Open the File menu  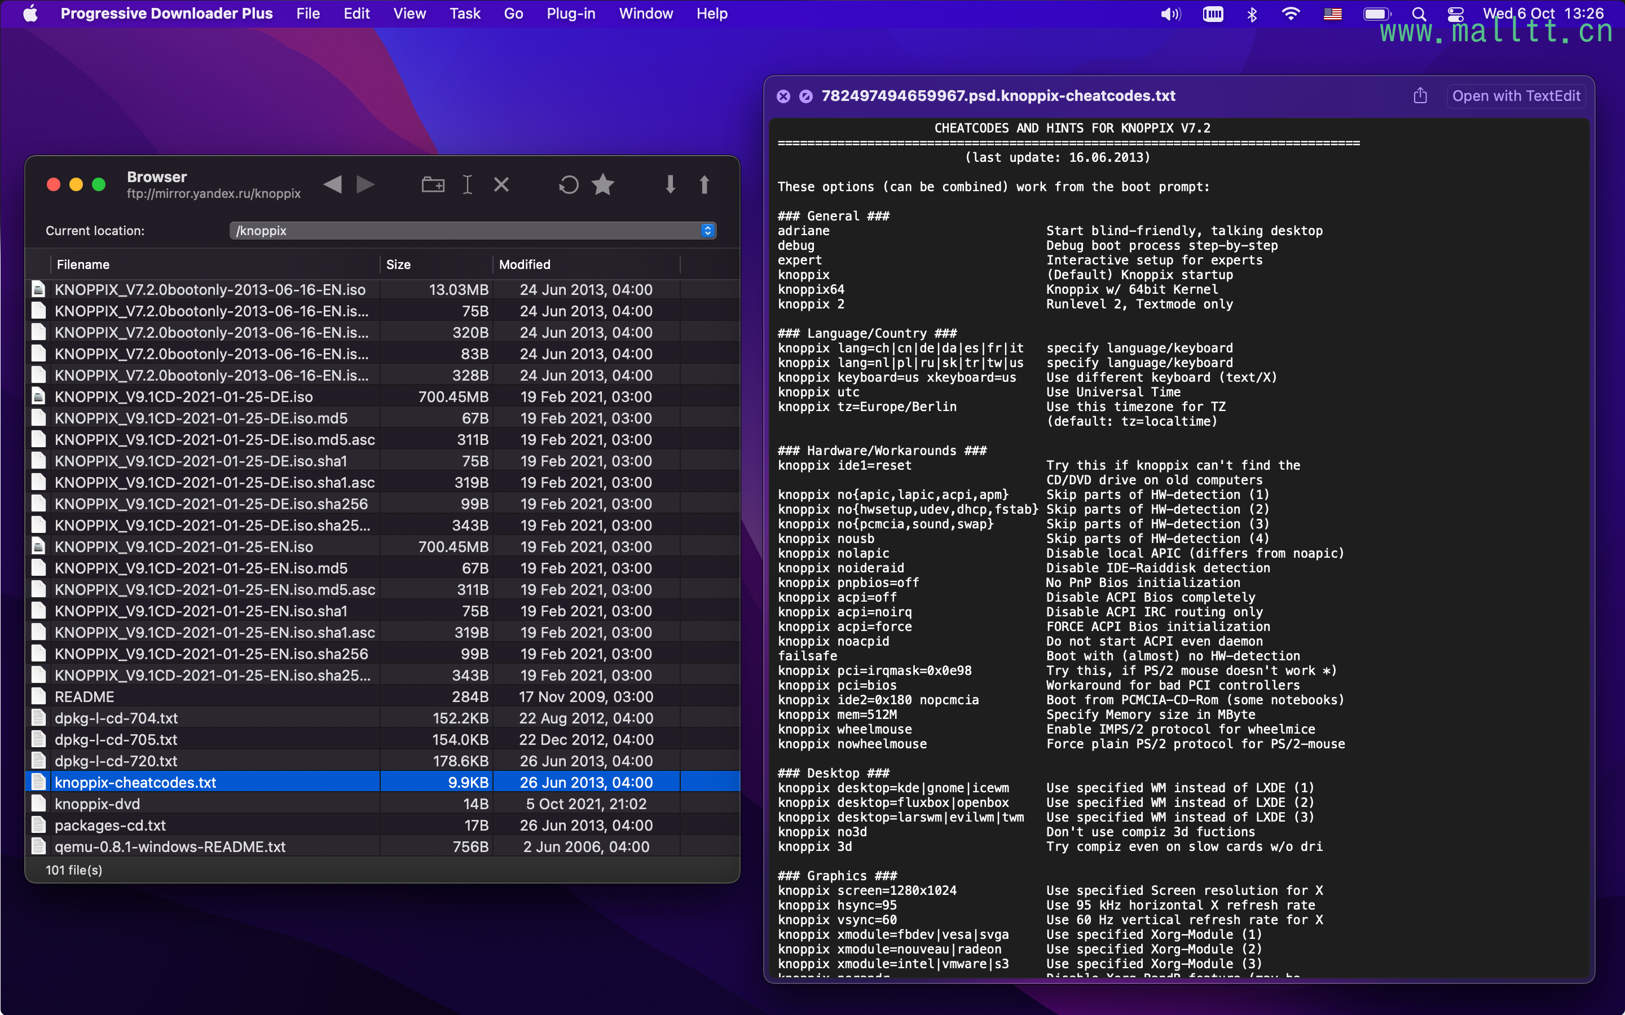click(307, 14)
